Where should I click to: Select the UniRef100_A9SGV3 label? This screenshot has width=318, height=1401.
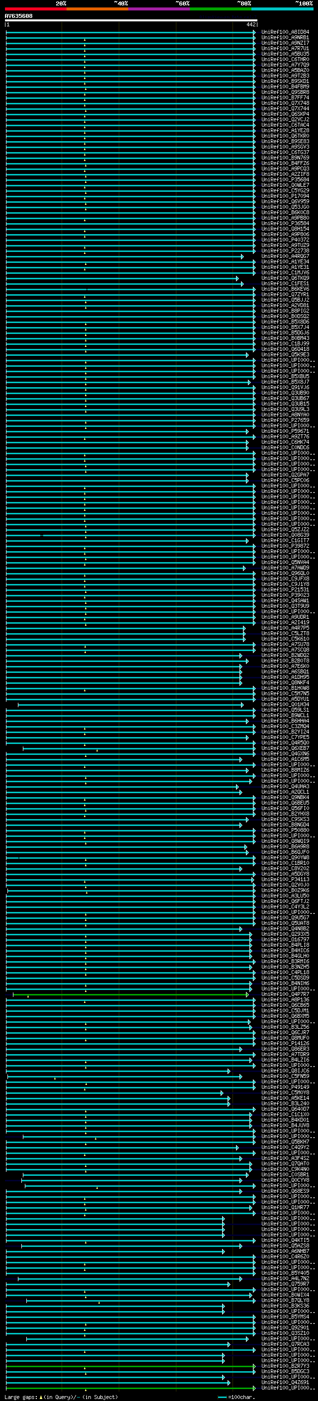coord(285,147)
